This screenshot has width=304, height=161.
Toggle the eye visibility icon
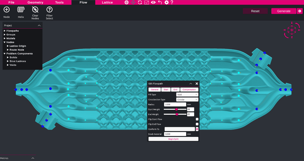pyautogui.click(x=153, y=3)
